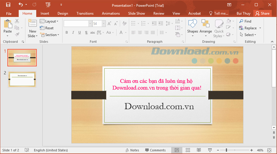This screenshot has height=154, width=277.
Task: Click the Replace button
Action: coord(248,28)
